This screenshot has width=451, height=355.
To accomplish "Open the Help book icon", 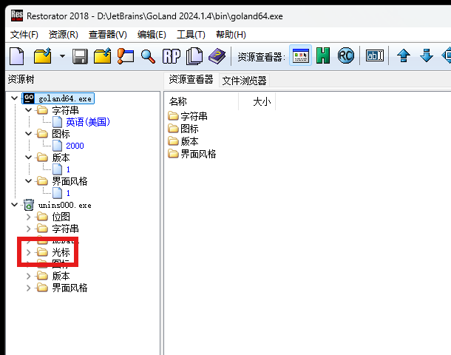I will click(217, 56).
